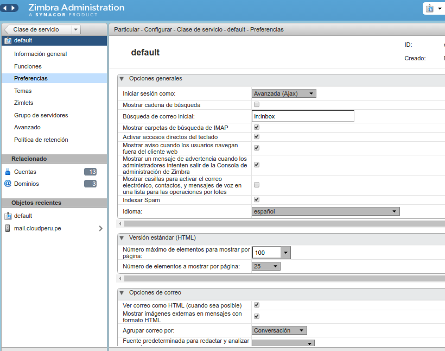Click the Cuentas count badge 13

(90, 172)
